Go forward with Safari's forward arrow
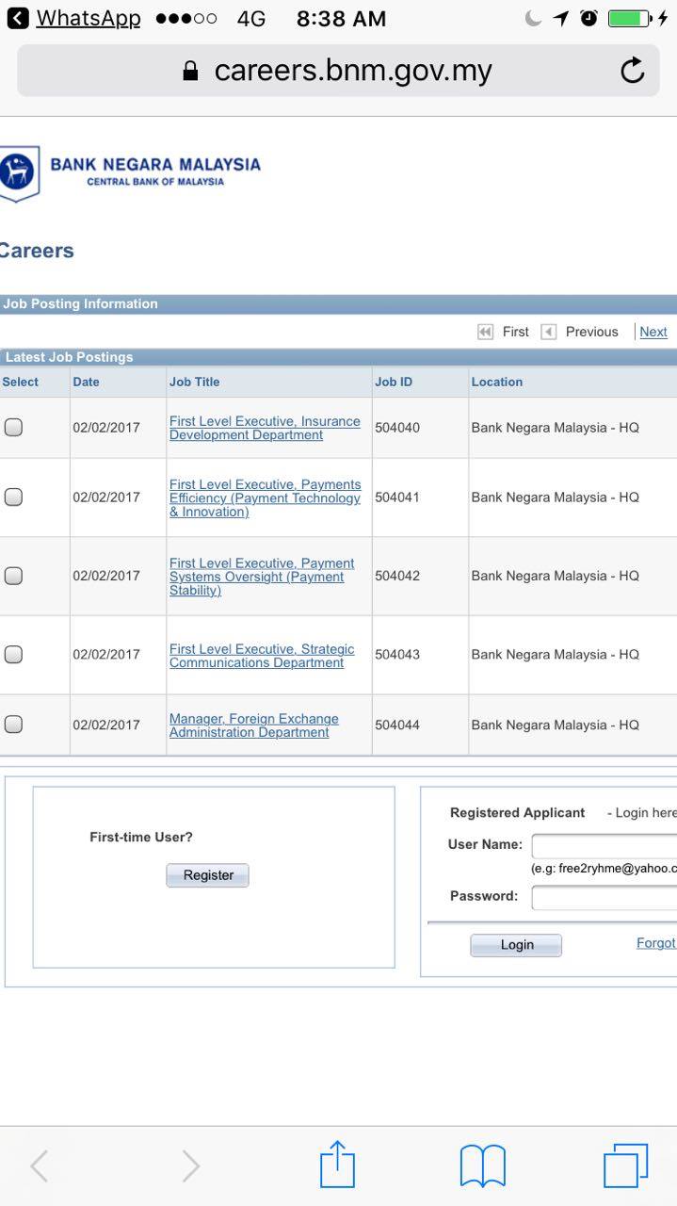 (190, 1166)
